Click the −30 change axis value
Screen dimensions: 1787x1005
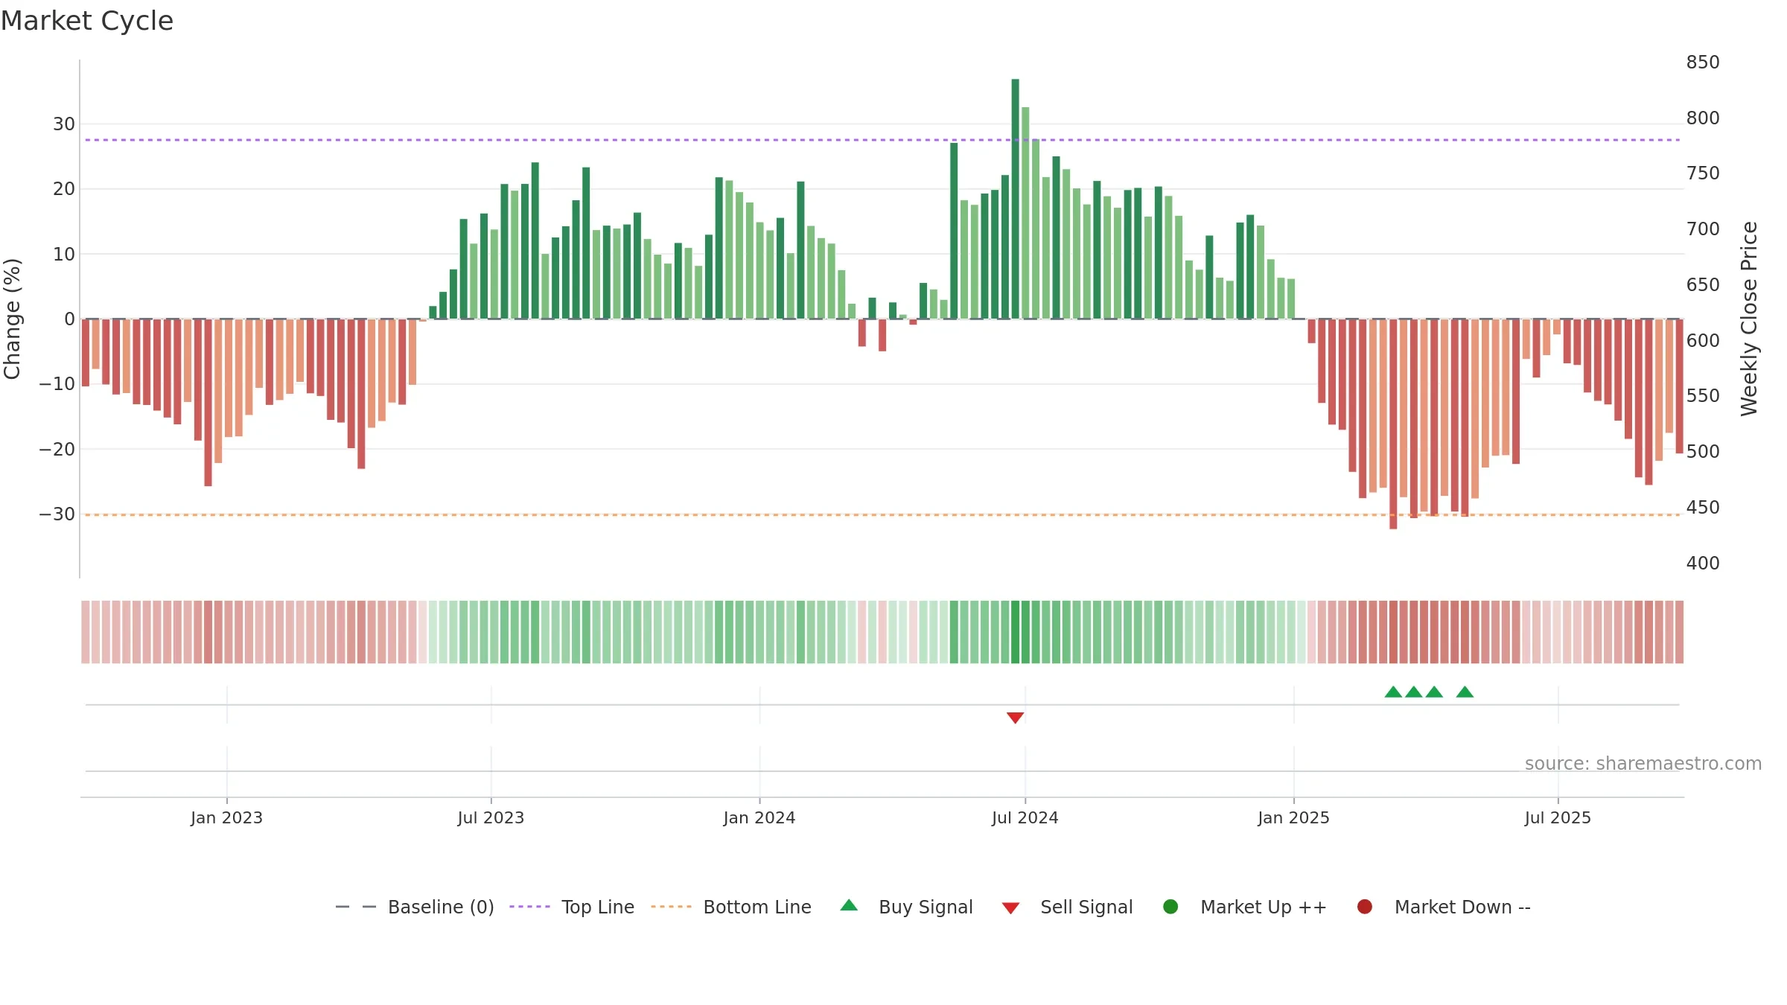click(x=57, y=514)
